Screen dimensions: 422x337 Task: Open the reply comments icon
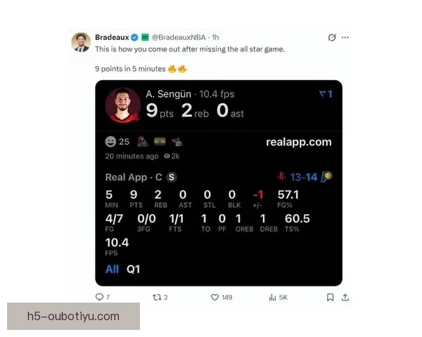click(x=99, y=297)
